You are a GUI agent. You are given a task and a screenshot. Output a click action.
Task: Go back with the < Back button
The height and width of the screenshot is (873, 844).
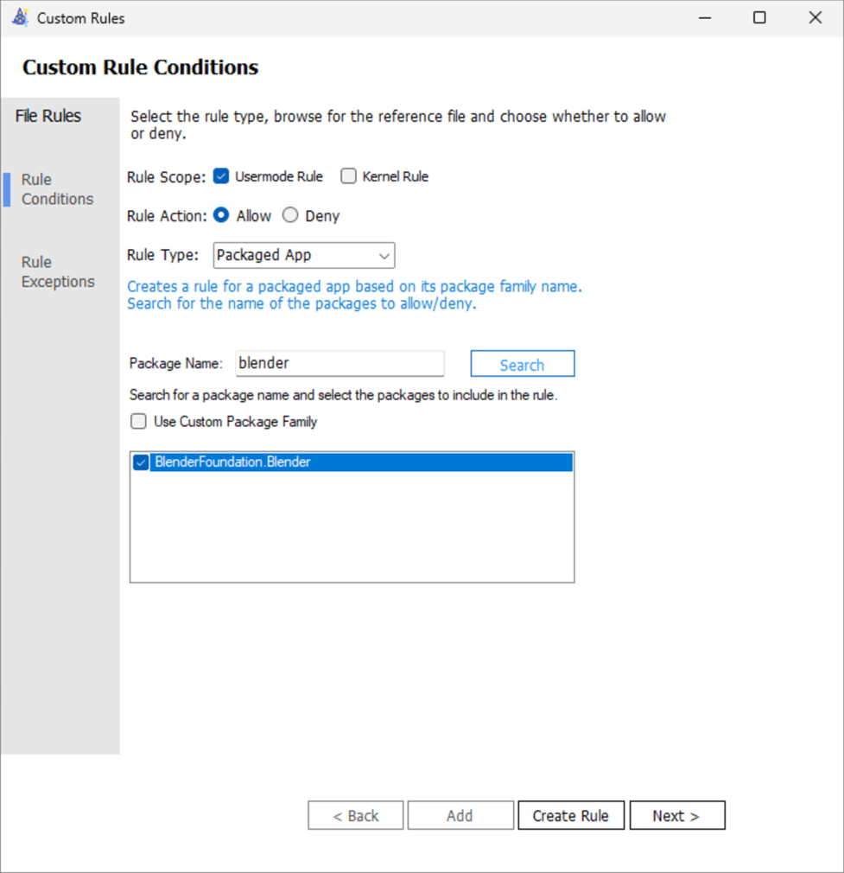pyautogui.click(x=356, y=815)
